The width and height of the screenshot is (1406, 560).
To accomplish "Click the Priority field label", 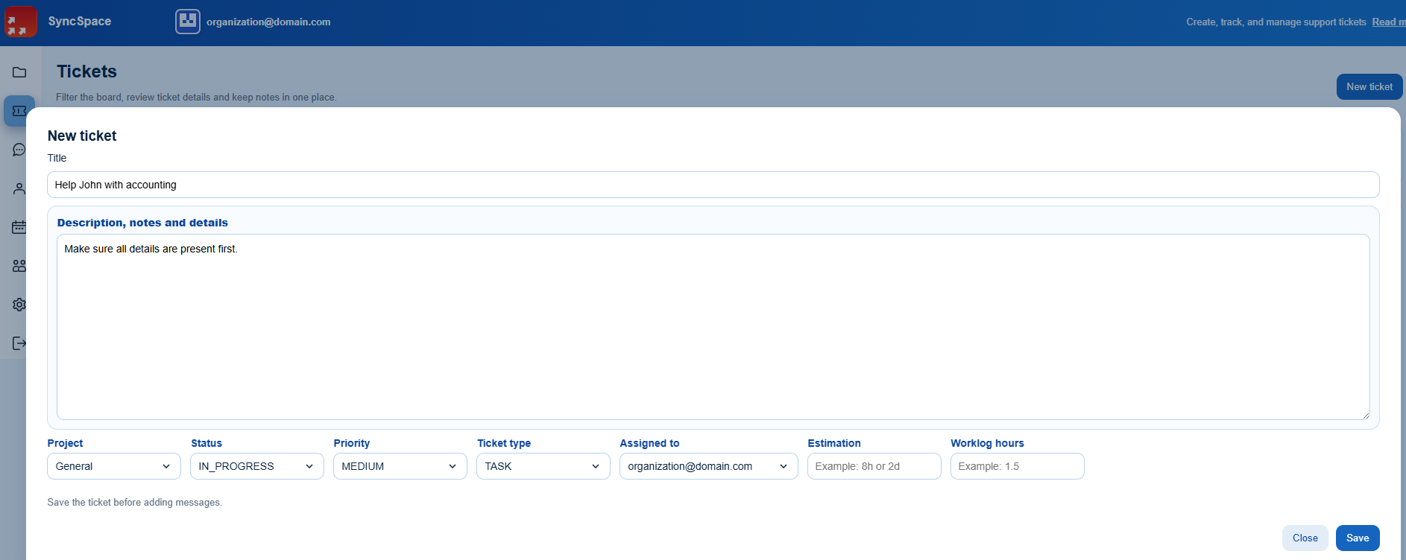I will pyautogui.click(x=352, y=443).
